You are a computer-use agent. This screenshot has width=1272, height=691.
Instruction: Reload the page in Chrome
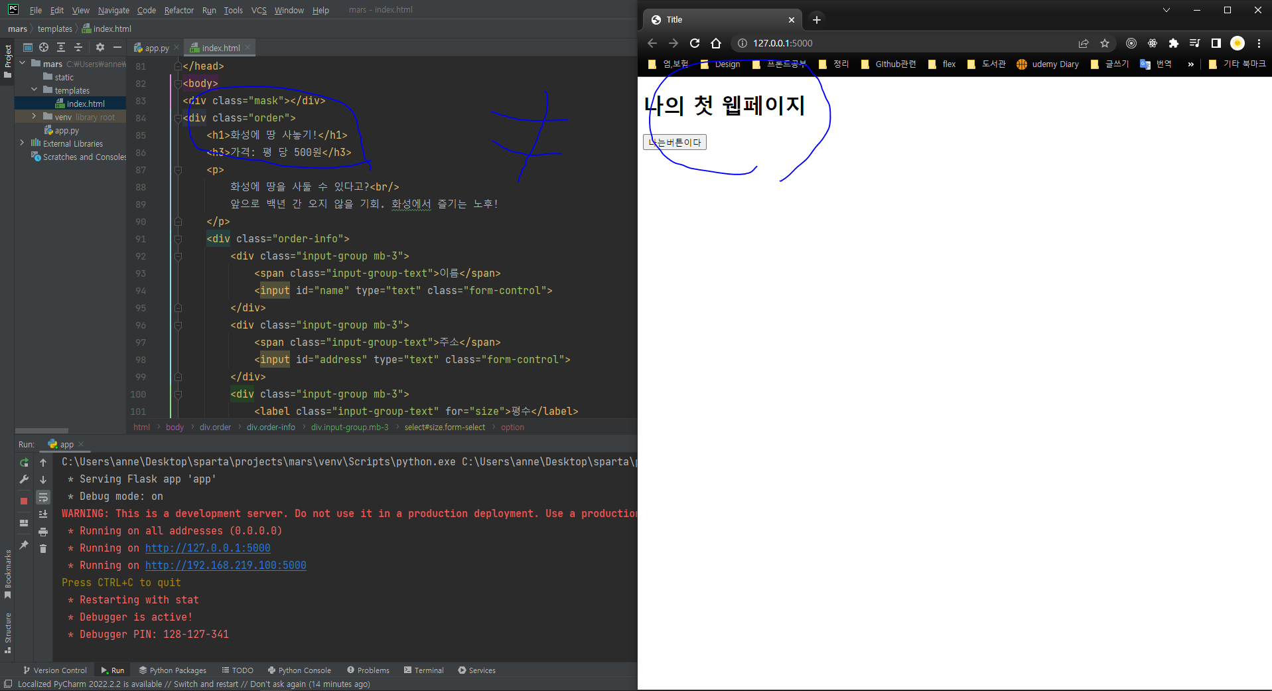click(695, 43)
